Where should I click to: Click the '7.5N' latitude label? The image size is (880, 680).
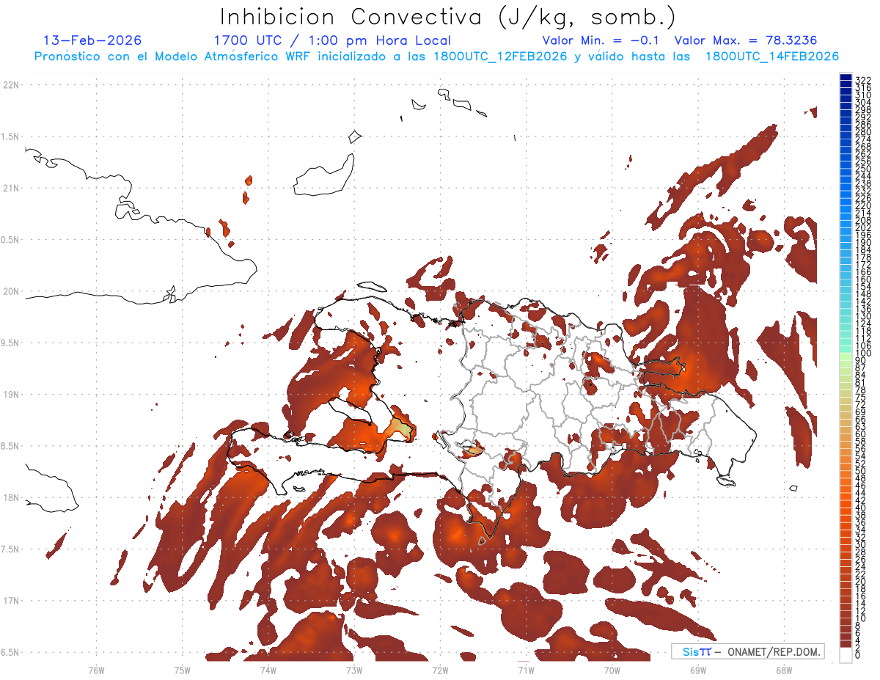10,549
